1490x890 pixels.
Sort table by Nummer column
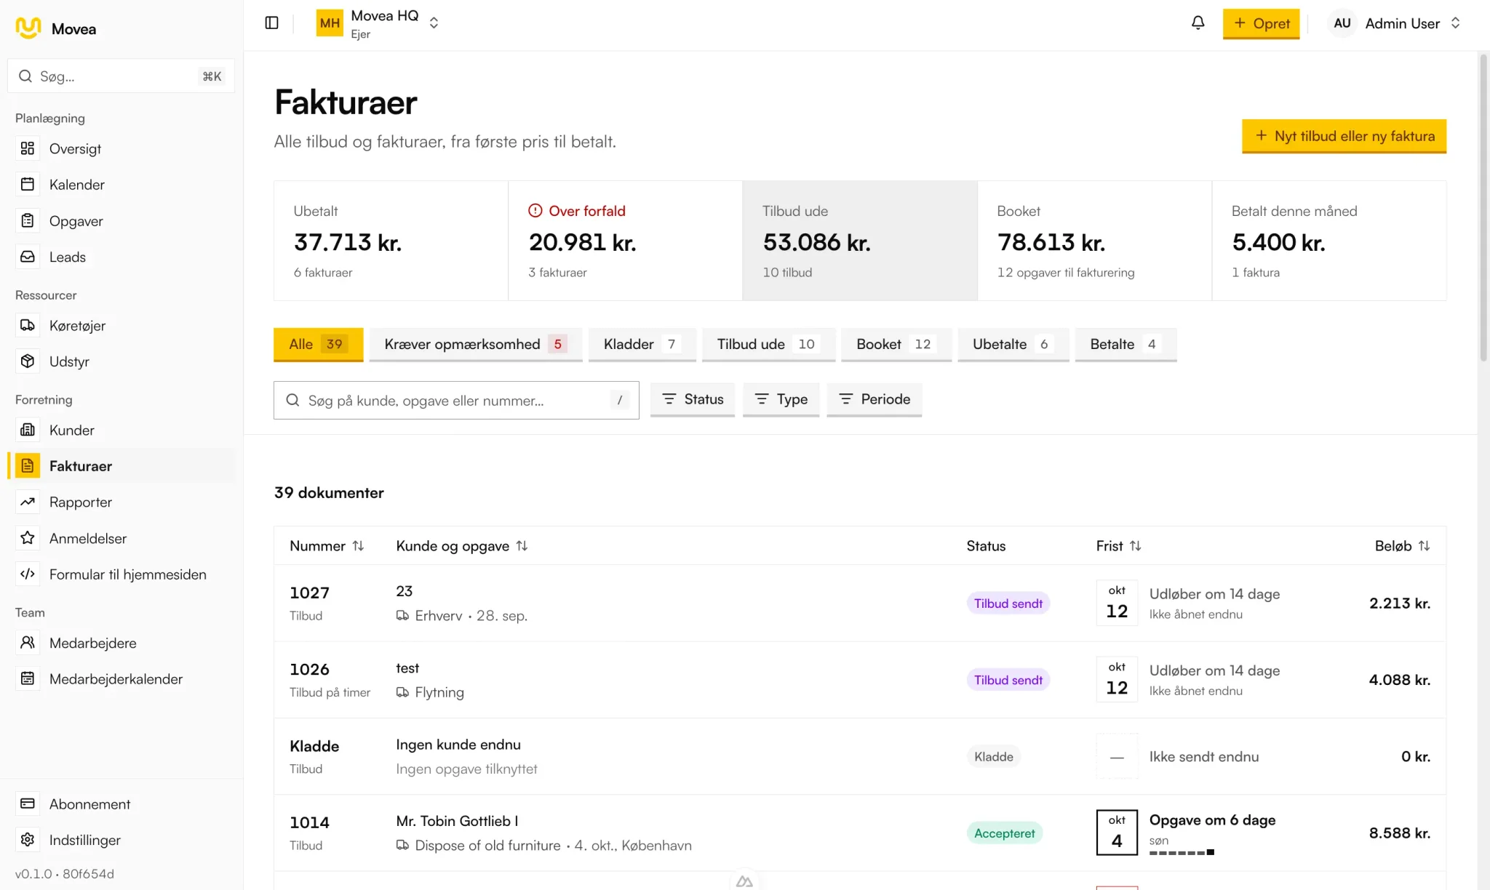tap(327, 546)
